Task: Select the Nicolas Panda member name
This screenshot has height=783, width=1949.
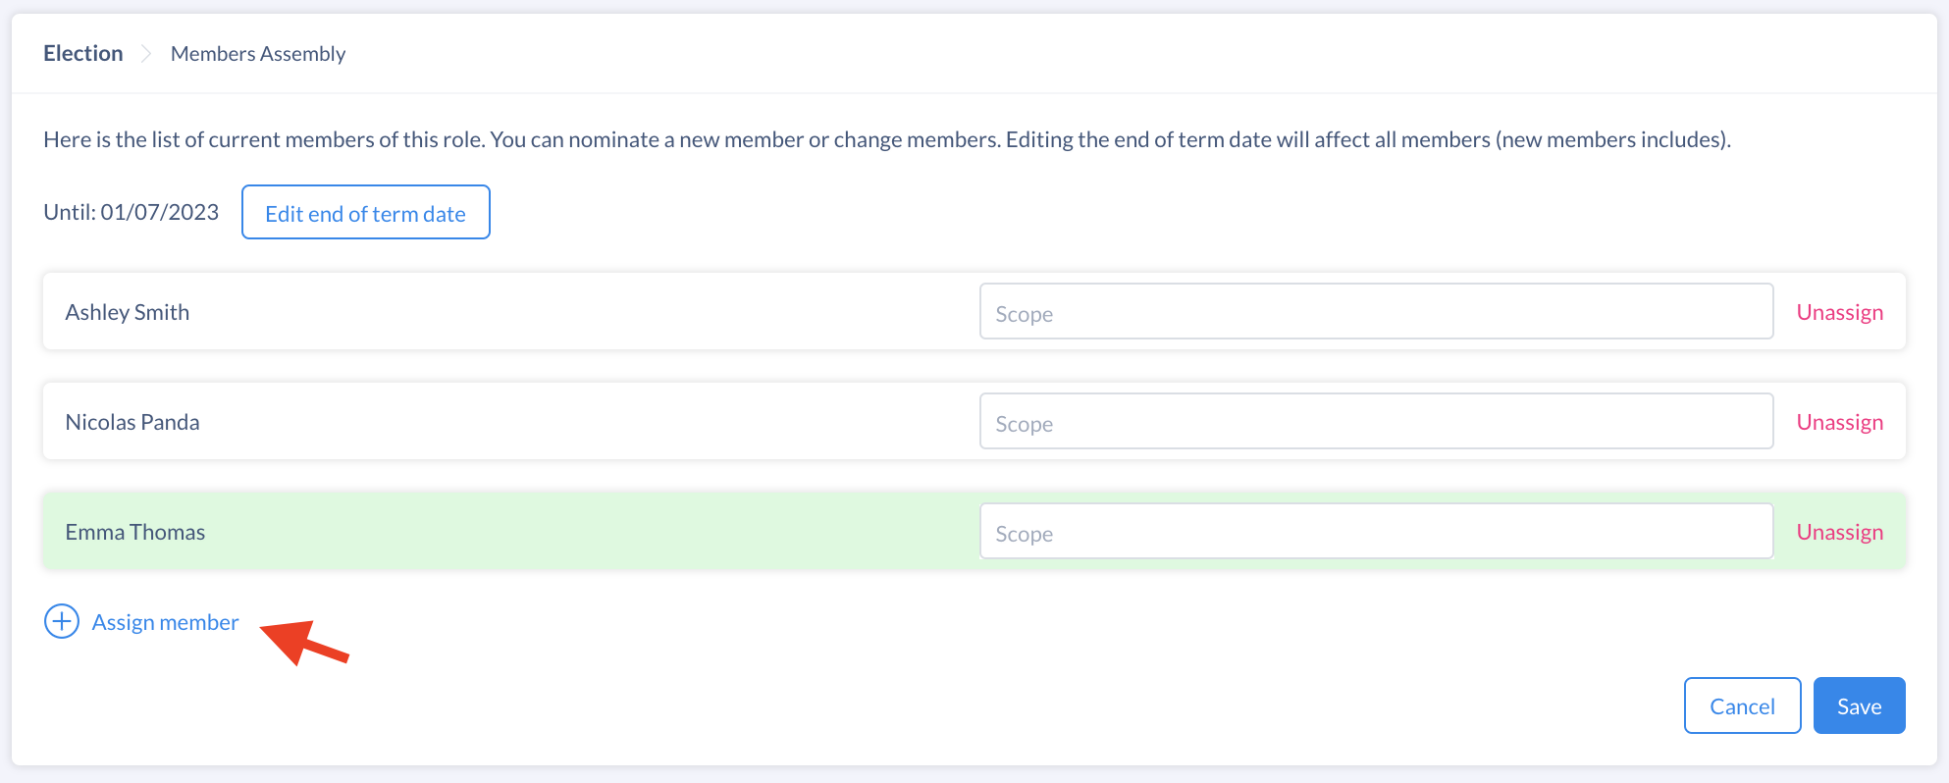Action: (x=132, y=422)
